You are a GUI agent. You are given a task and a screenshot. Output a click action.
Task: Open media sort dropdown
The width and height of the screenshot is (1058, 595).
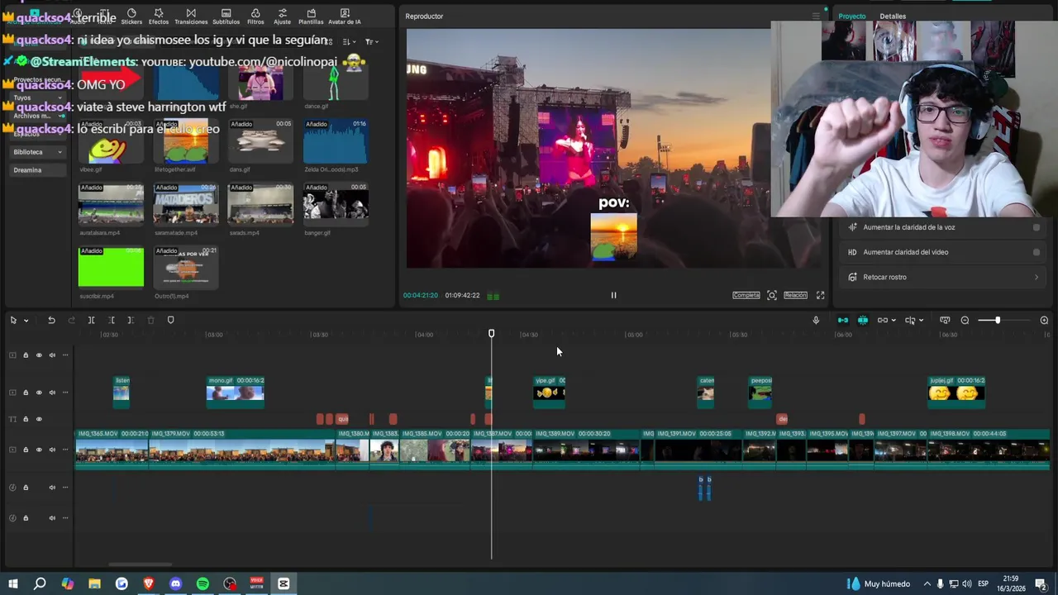(x=350, y=41)
